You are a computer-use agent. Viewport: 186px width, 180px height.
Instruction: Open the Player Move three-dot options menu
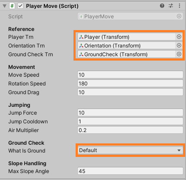coord(179,6)
